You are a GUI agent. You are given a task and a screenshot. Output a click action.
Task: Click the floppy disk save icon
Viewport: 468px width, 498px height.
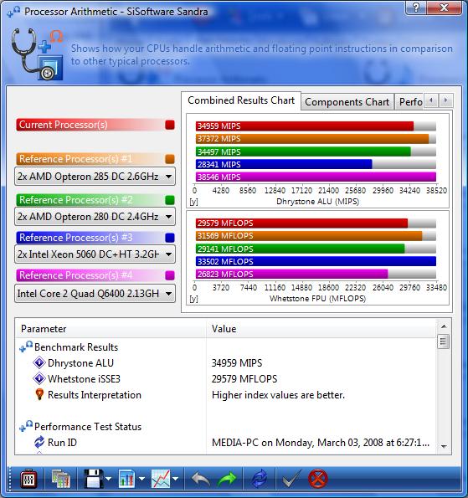(x=94, y=479)
